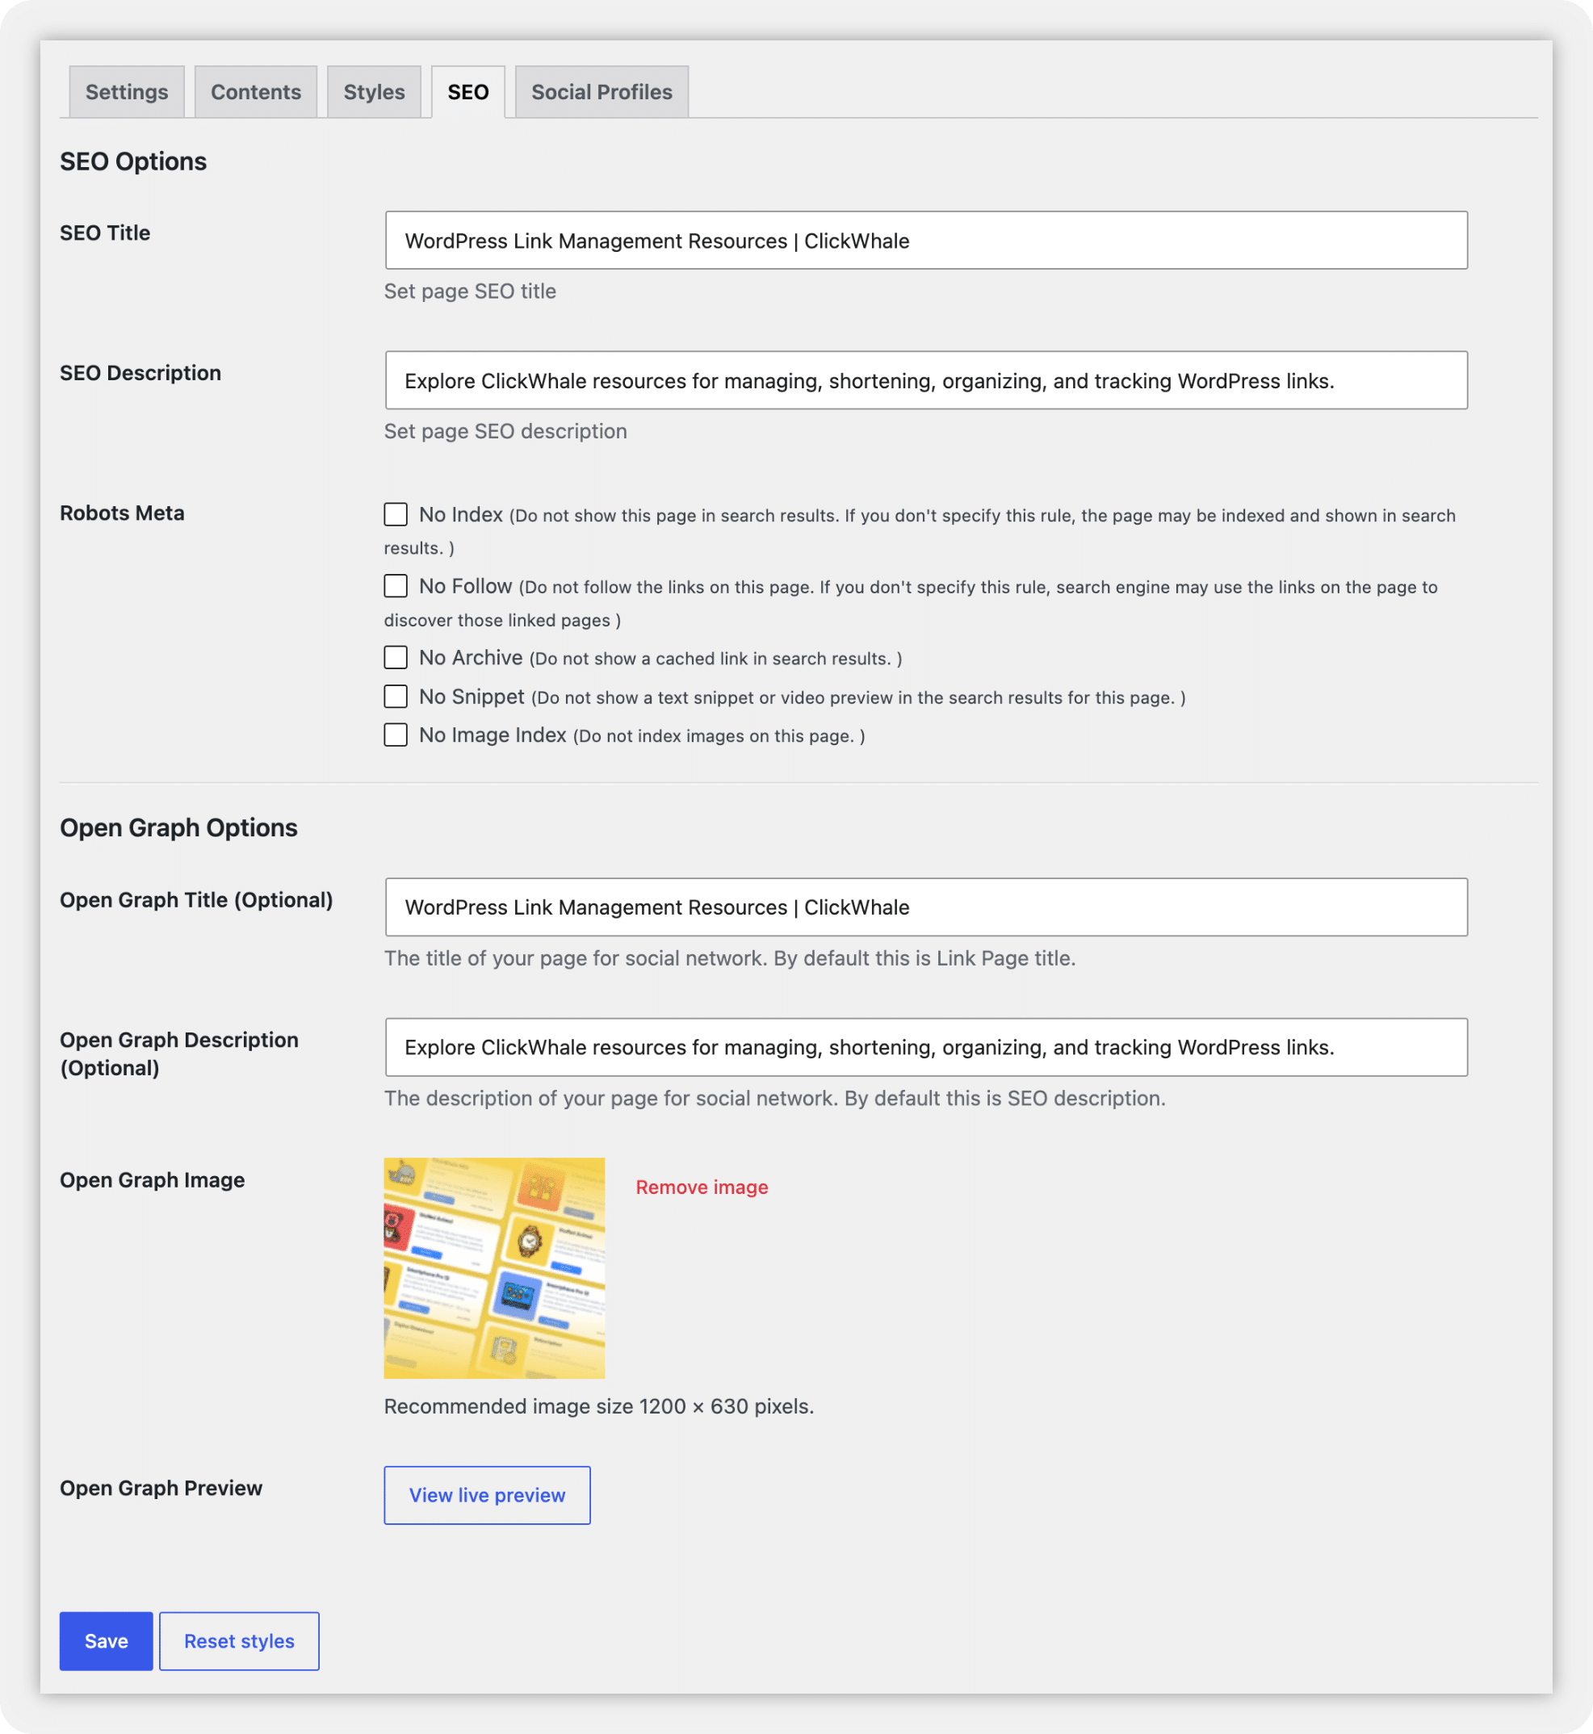Open the View live preview button

pos(487,1495)
